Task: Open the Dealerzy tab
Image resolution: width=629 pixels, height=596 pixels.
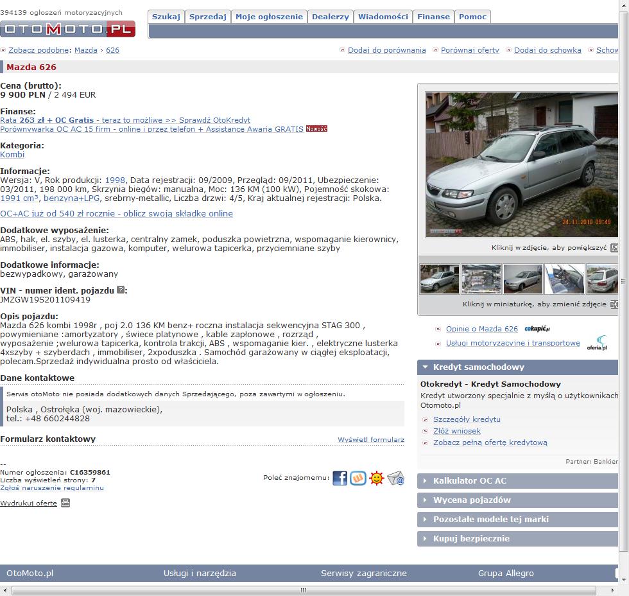Action: (x=331, y=17)
